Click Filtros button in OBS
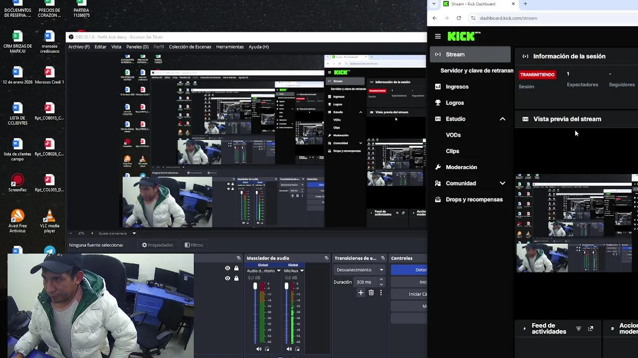Viewport: 638px width, 358px height. pyautogui.click(x=194, y=245)
